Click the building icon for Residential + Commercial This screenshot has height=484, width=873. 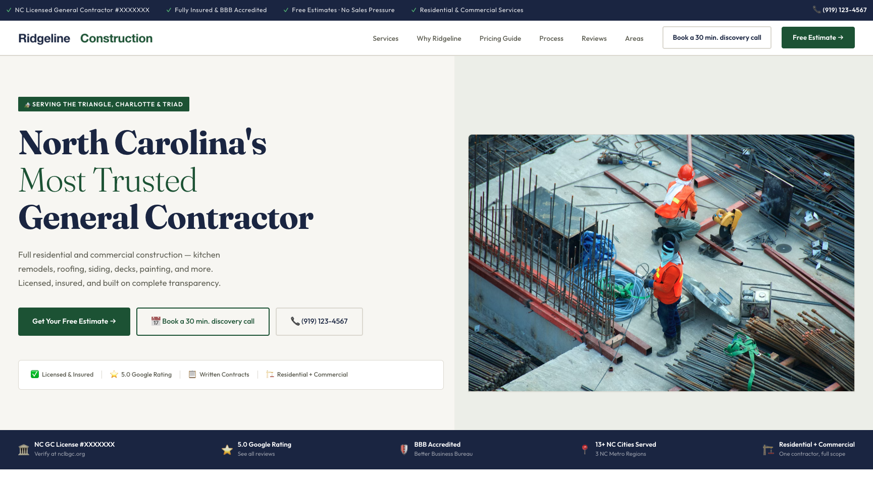pos(768,449)
